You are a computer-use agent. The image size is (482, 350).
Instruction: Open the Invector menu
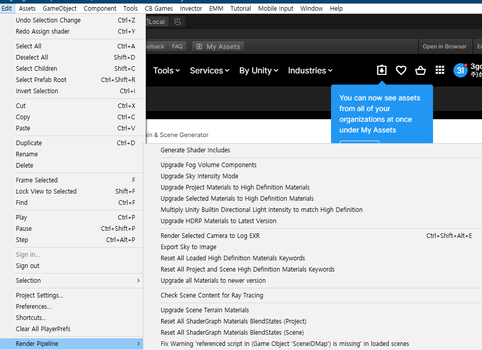pos(191,9)
